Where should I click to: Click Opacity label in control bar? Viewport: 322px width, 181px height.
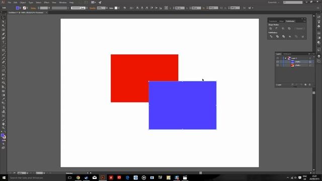click(x=93, y=8)
